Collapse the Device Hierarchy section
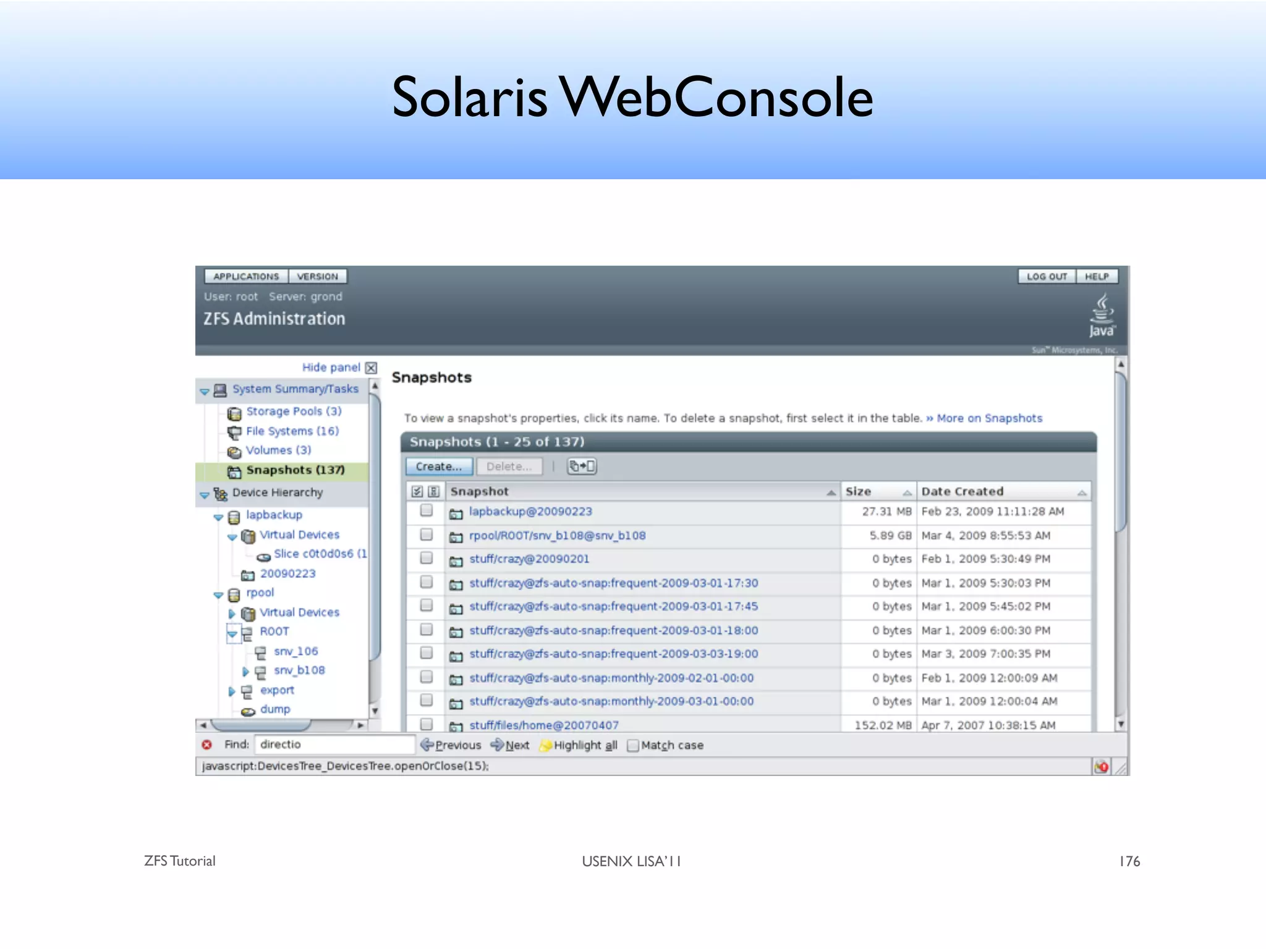1266x949 pixels. point(205,495)
